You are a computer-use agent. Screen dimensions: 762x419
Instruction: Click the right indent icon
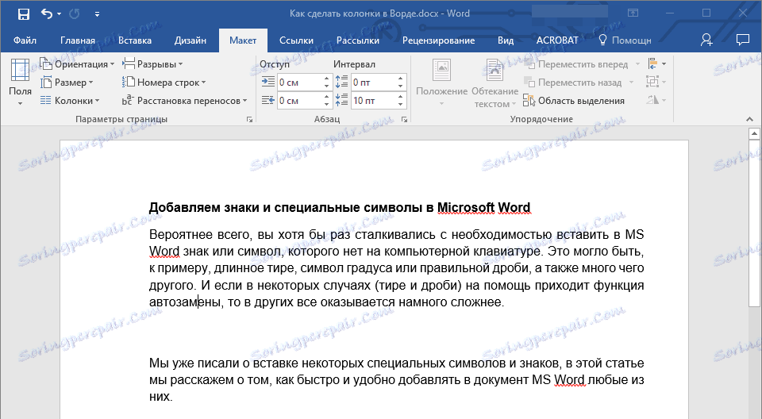pos(267,100)
